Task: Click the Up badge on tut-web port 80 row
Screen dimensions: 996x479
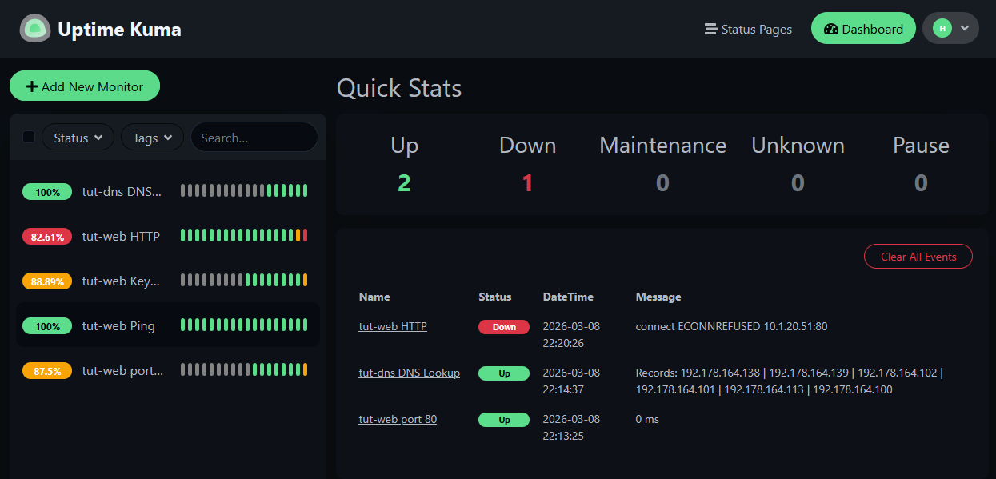Action: (503, 419)
